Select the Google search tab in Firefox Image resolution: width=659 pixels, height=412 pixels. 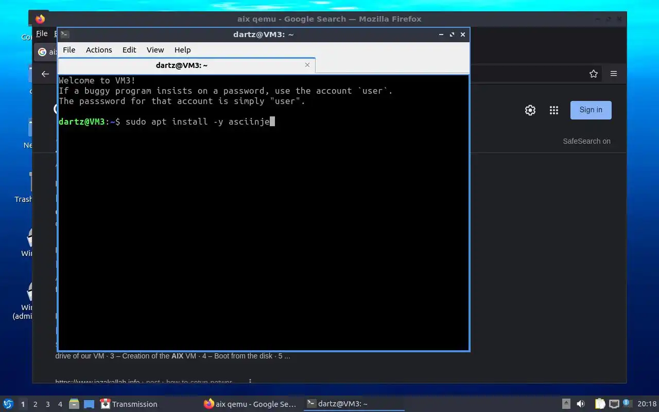46,52
